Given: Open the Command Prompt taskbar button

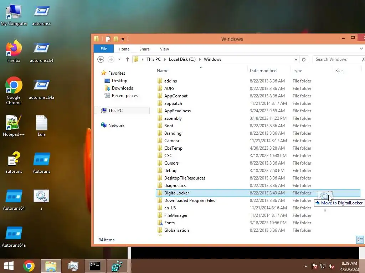Looking at the screenshot, I should tap(95, 266).
